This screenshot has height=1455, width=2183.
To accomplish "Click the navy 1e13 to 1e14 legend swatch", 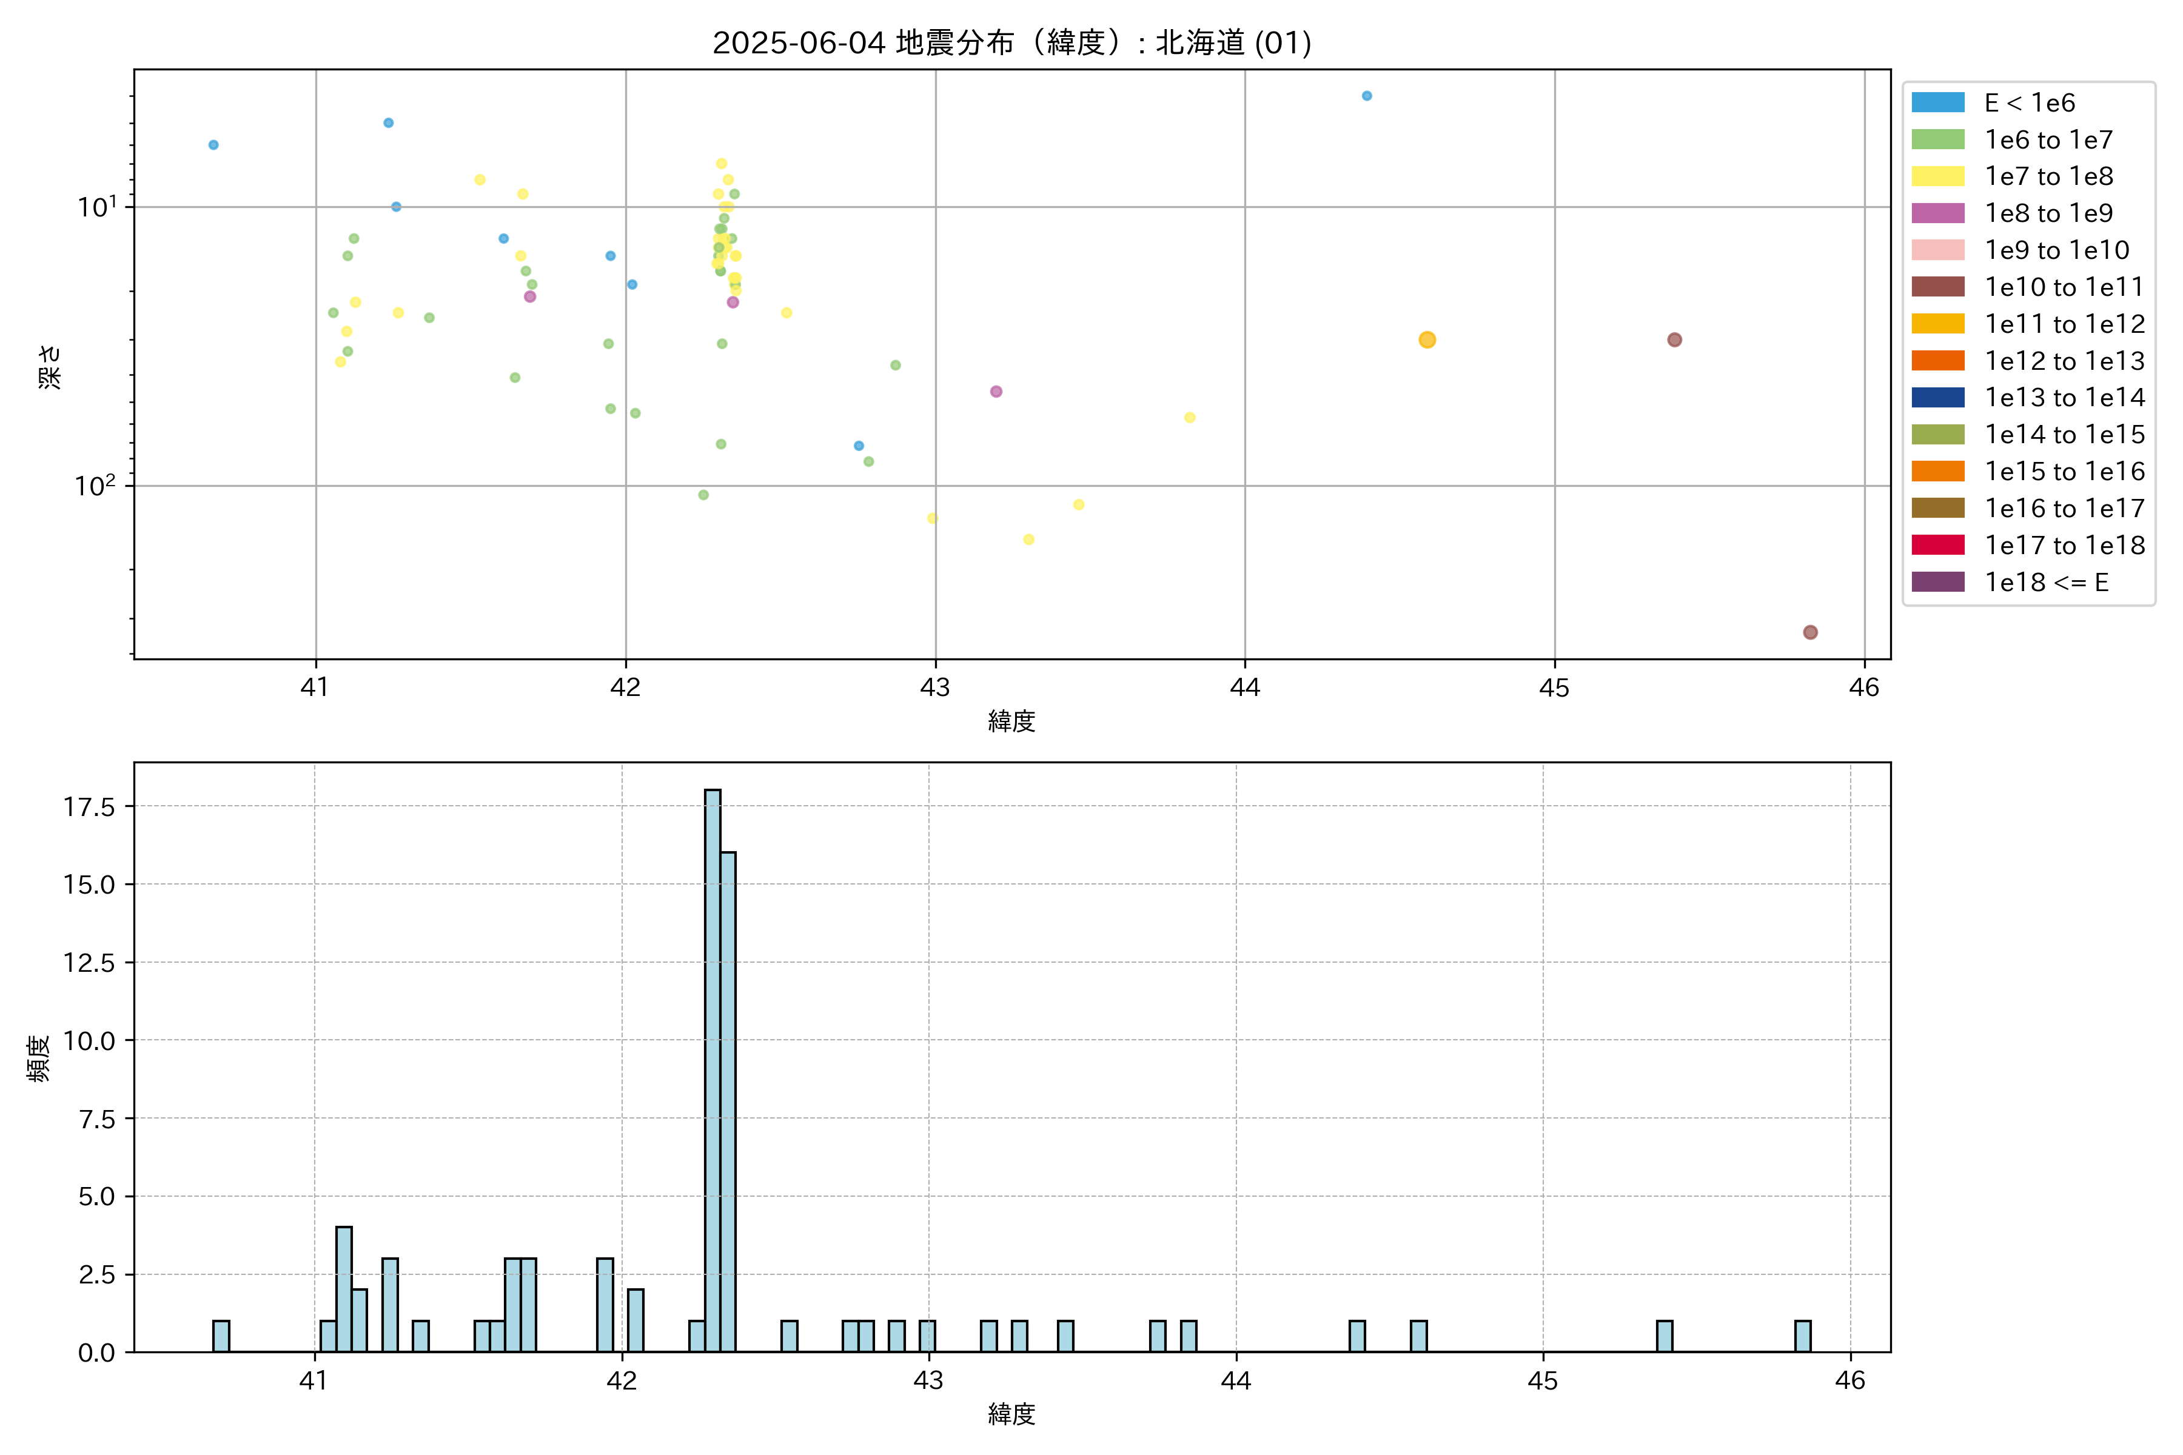I will (x=1937, y=397).
